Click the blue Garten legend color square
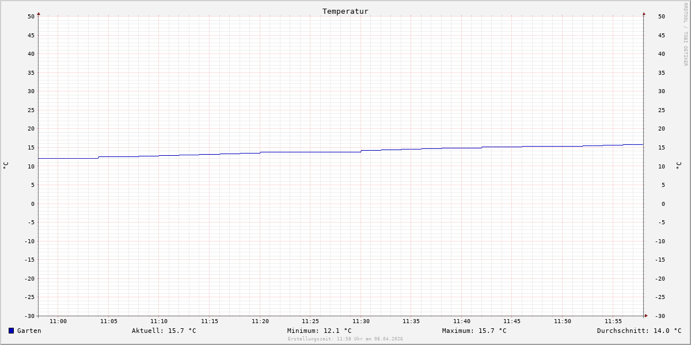The width and height of the screenshot is (691, 345). pyautogui.click(x=11, y=331)
